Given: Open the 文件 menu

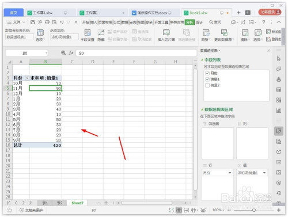Looking at the screenshot, I should 16,22.
